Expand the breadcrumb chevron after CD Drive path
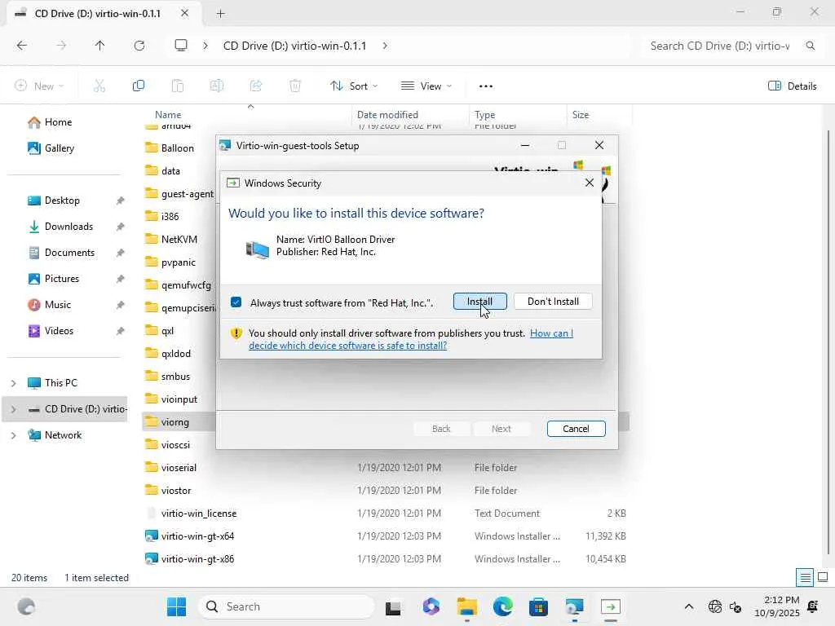The height and width of the screenshot is (626, 835). click(385, 46)
